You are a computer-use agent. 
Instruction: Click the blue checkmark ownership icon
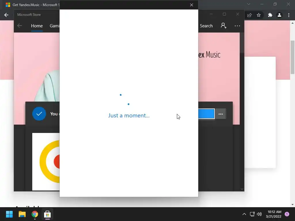click(39, 114)
